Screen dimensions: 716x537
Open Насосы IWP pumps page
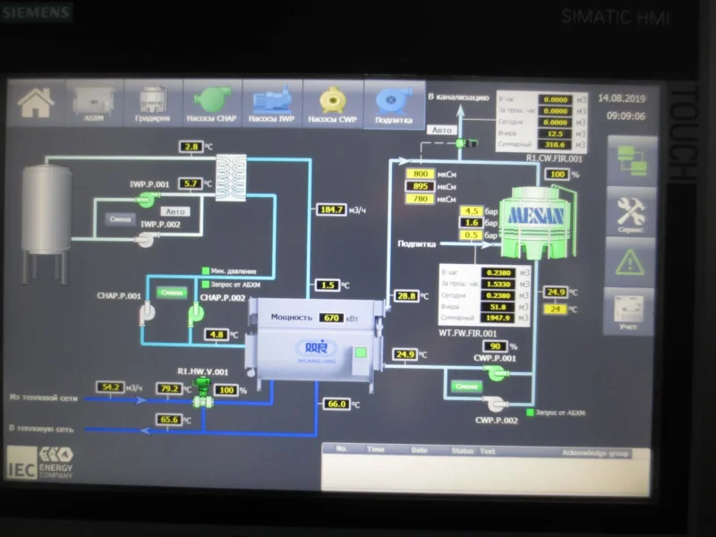(272, 104)
